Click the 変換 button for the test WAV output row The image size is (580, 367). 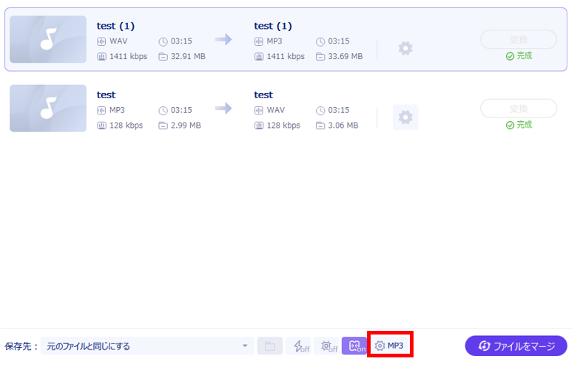[519, 109]
